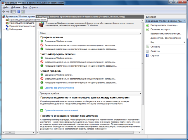Click Свойства action label
The height and width of the screenshot is (140, 188).
(x=155, y=51)
